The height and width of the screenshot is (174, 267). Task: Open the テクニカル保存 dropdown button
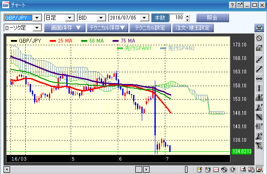(x=107, y=28)
